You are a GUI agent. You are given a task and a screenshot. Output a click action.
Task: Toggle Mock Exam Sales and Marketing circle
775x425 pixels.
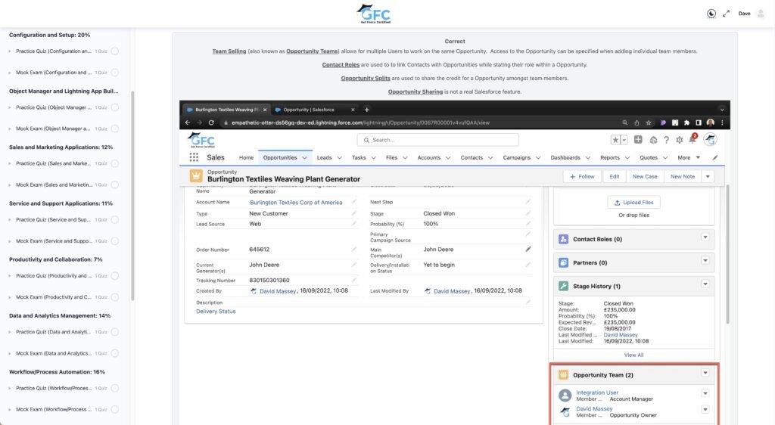pos(115,185)
